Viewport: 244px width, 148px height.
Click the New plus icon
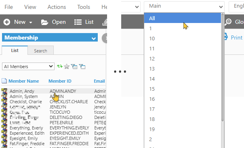(x=7, y=22)
